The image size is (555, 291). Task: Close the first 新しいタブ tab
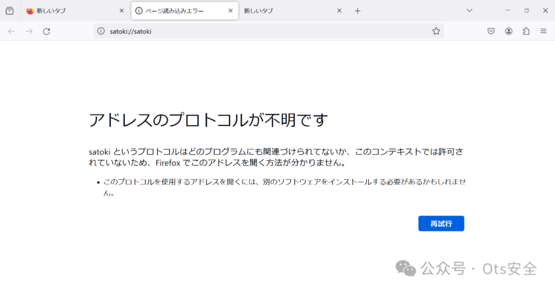click(121, 11)
